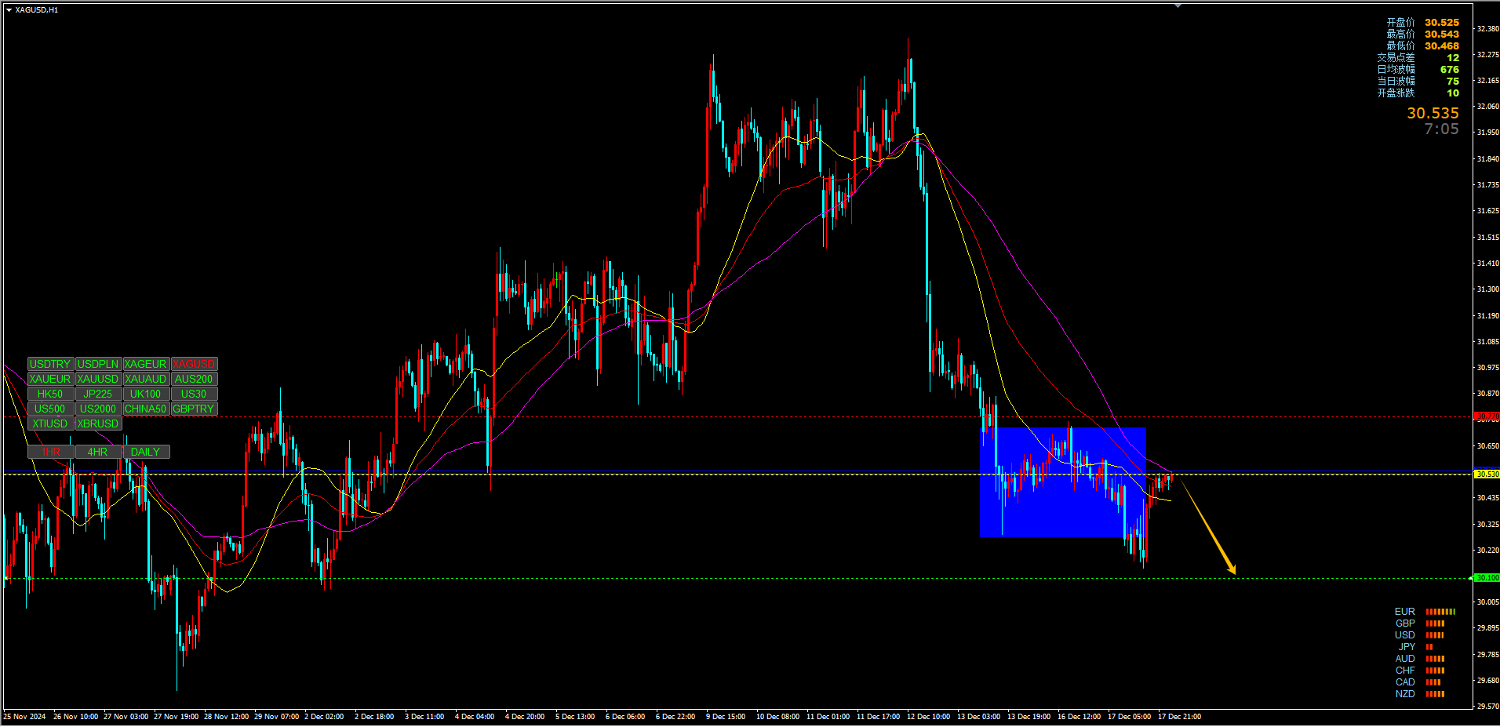1500x727 pixels.
Task: Click the 2 Dec 02:00 time axis label
Action: (x=324, y=717)
